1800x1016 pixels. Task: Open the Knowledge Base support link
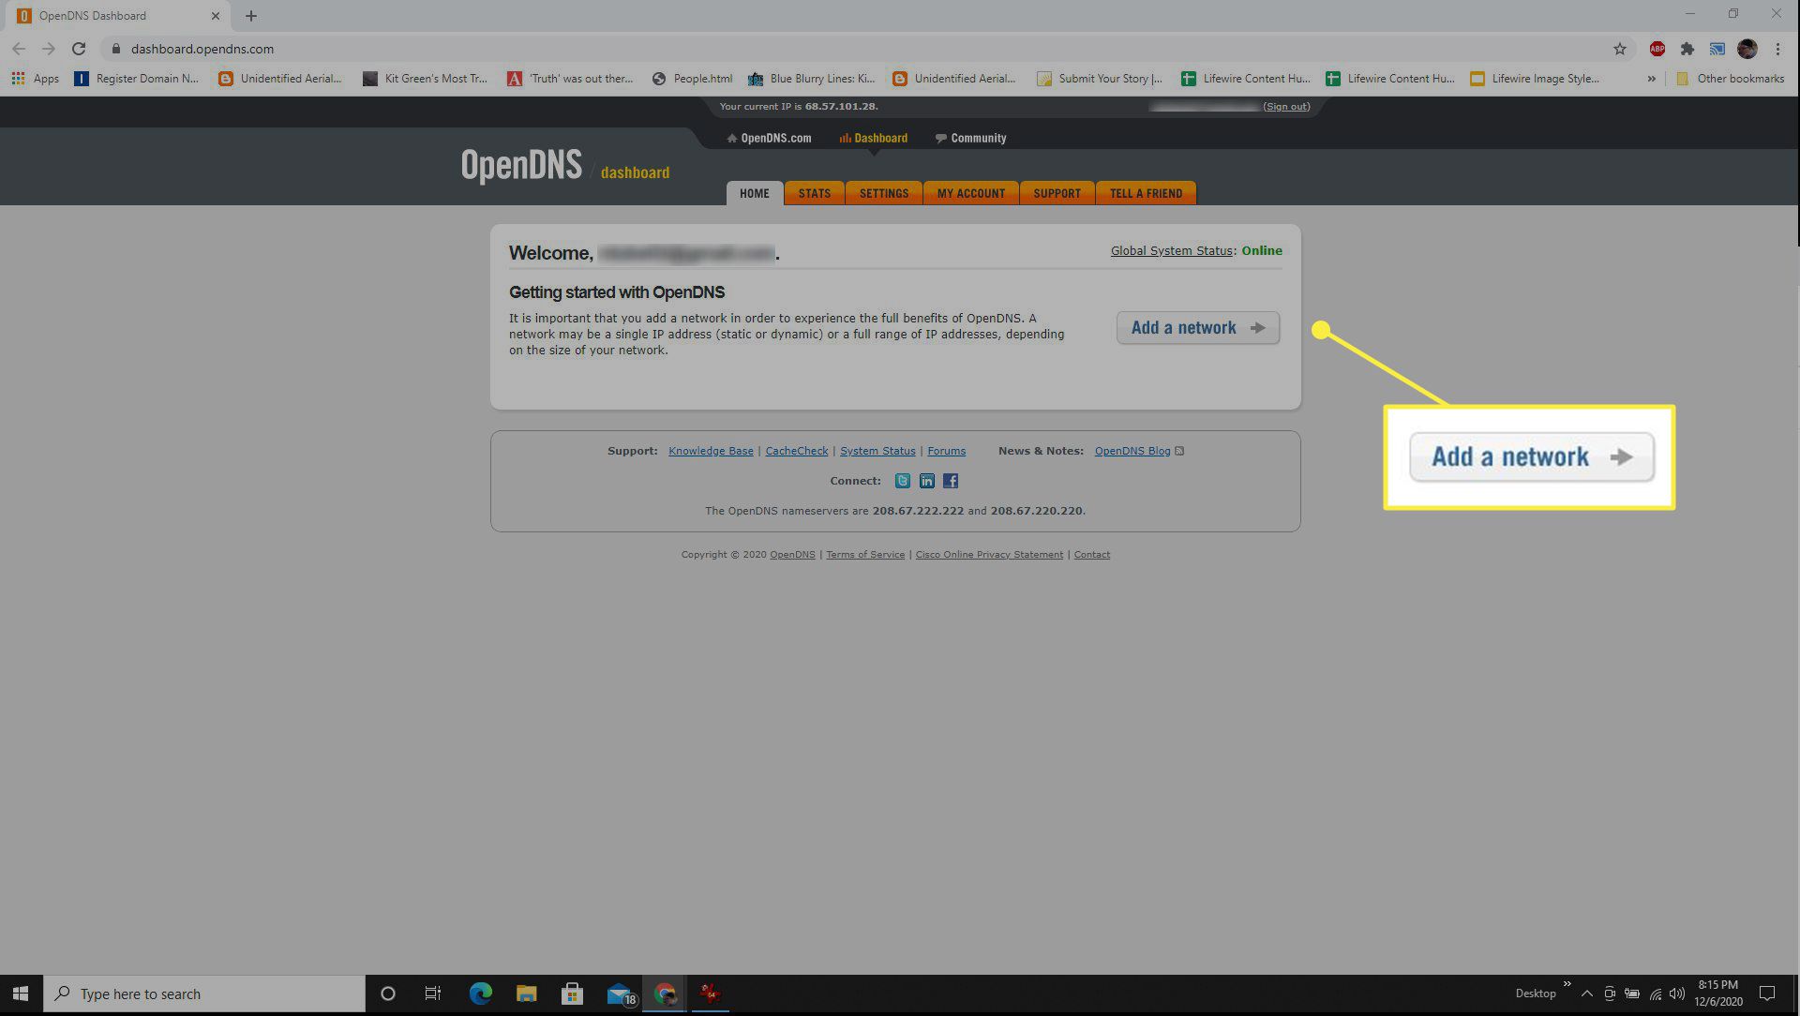(x=711, y=449)
